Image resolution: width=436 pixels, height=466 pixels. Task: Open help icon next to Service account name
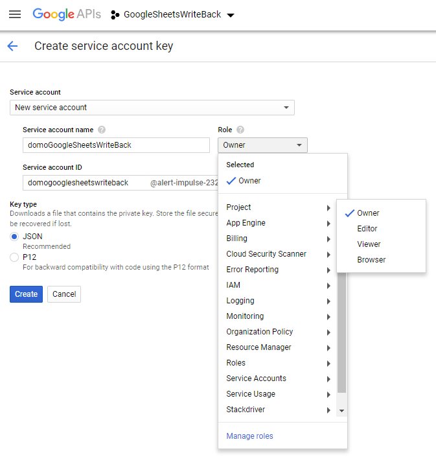click(102, 130)
